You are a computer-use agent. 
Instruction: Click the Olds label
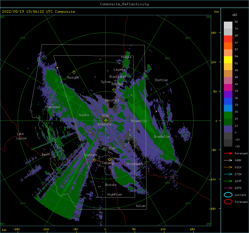pyautogui.click(x=105, y=116)
